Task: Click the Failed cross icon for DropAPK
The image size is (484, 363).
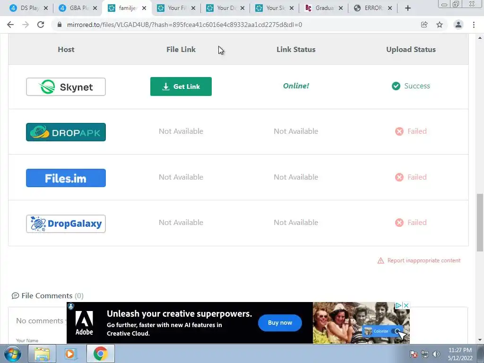Action: click(x=399, y=131)
